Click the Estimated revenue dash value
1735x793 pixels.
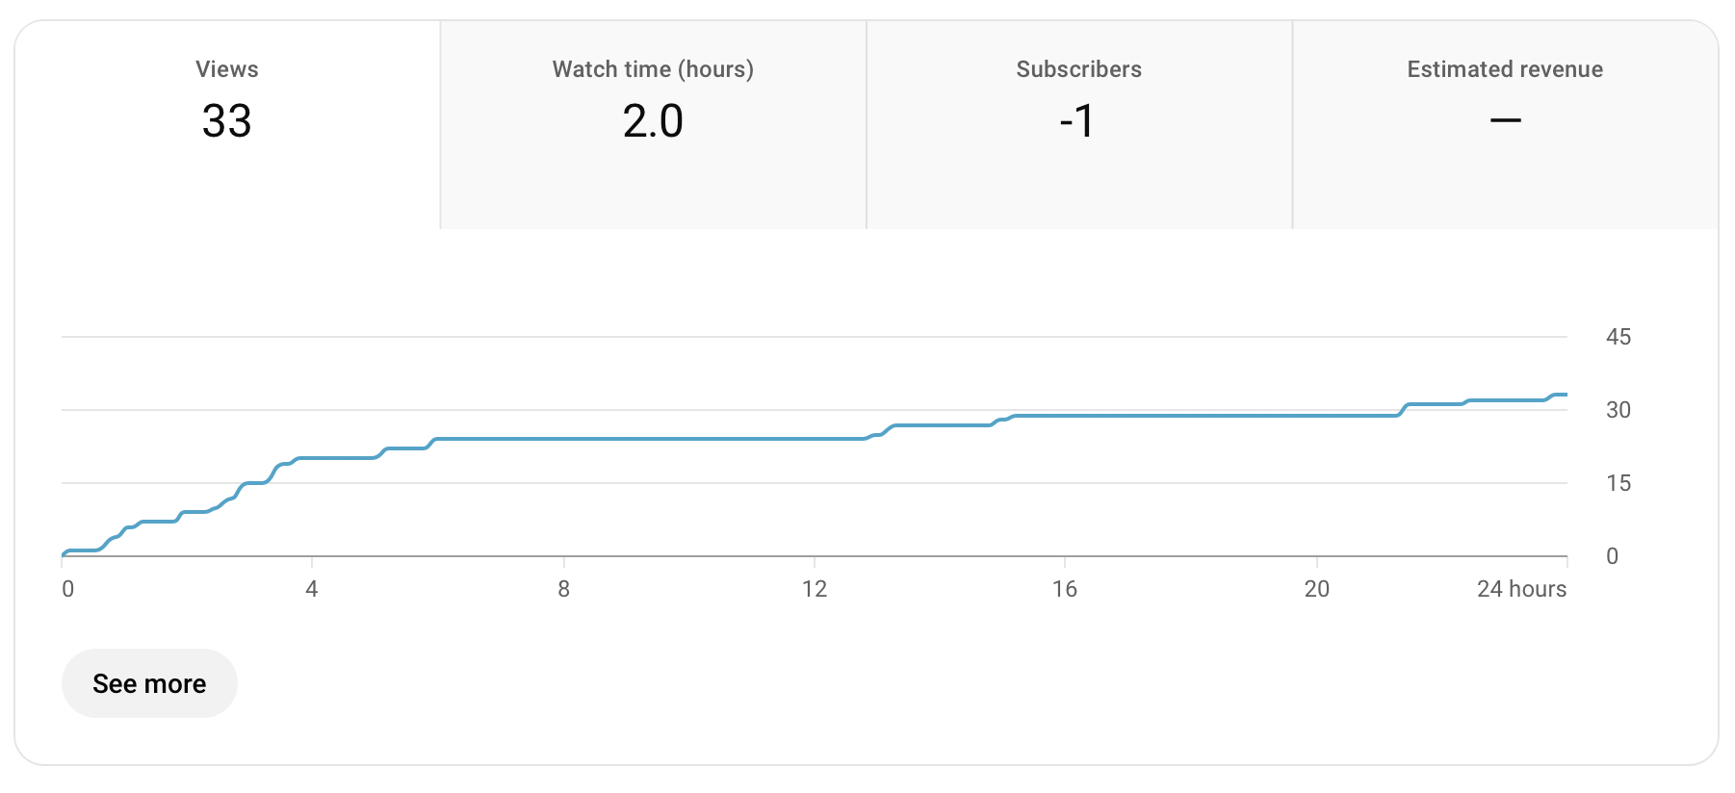click(1505, 121)
